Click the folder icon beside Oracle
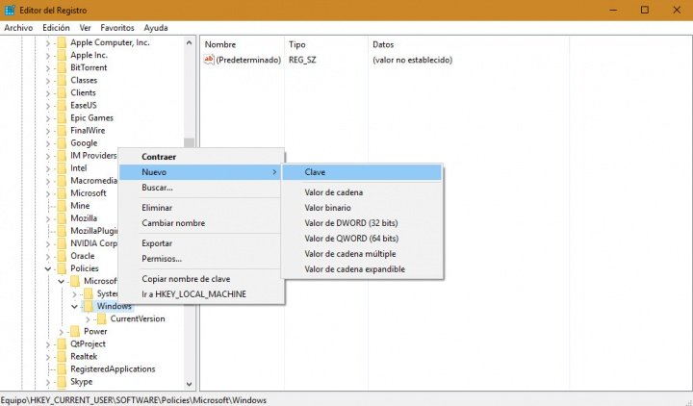Viewport: 693px width, 406px height. (x=62, y=256)
